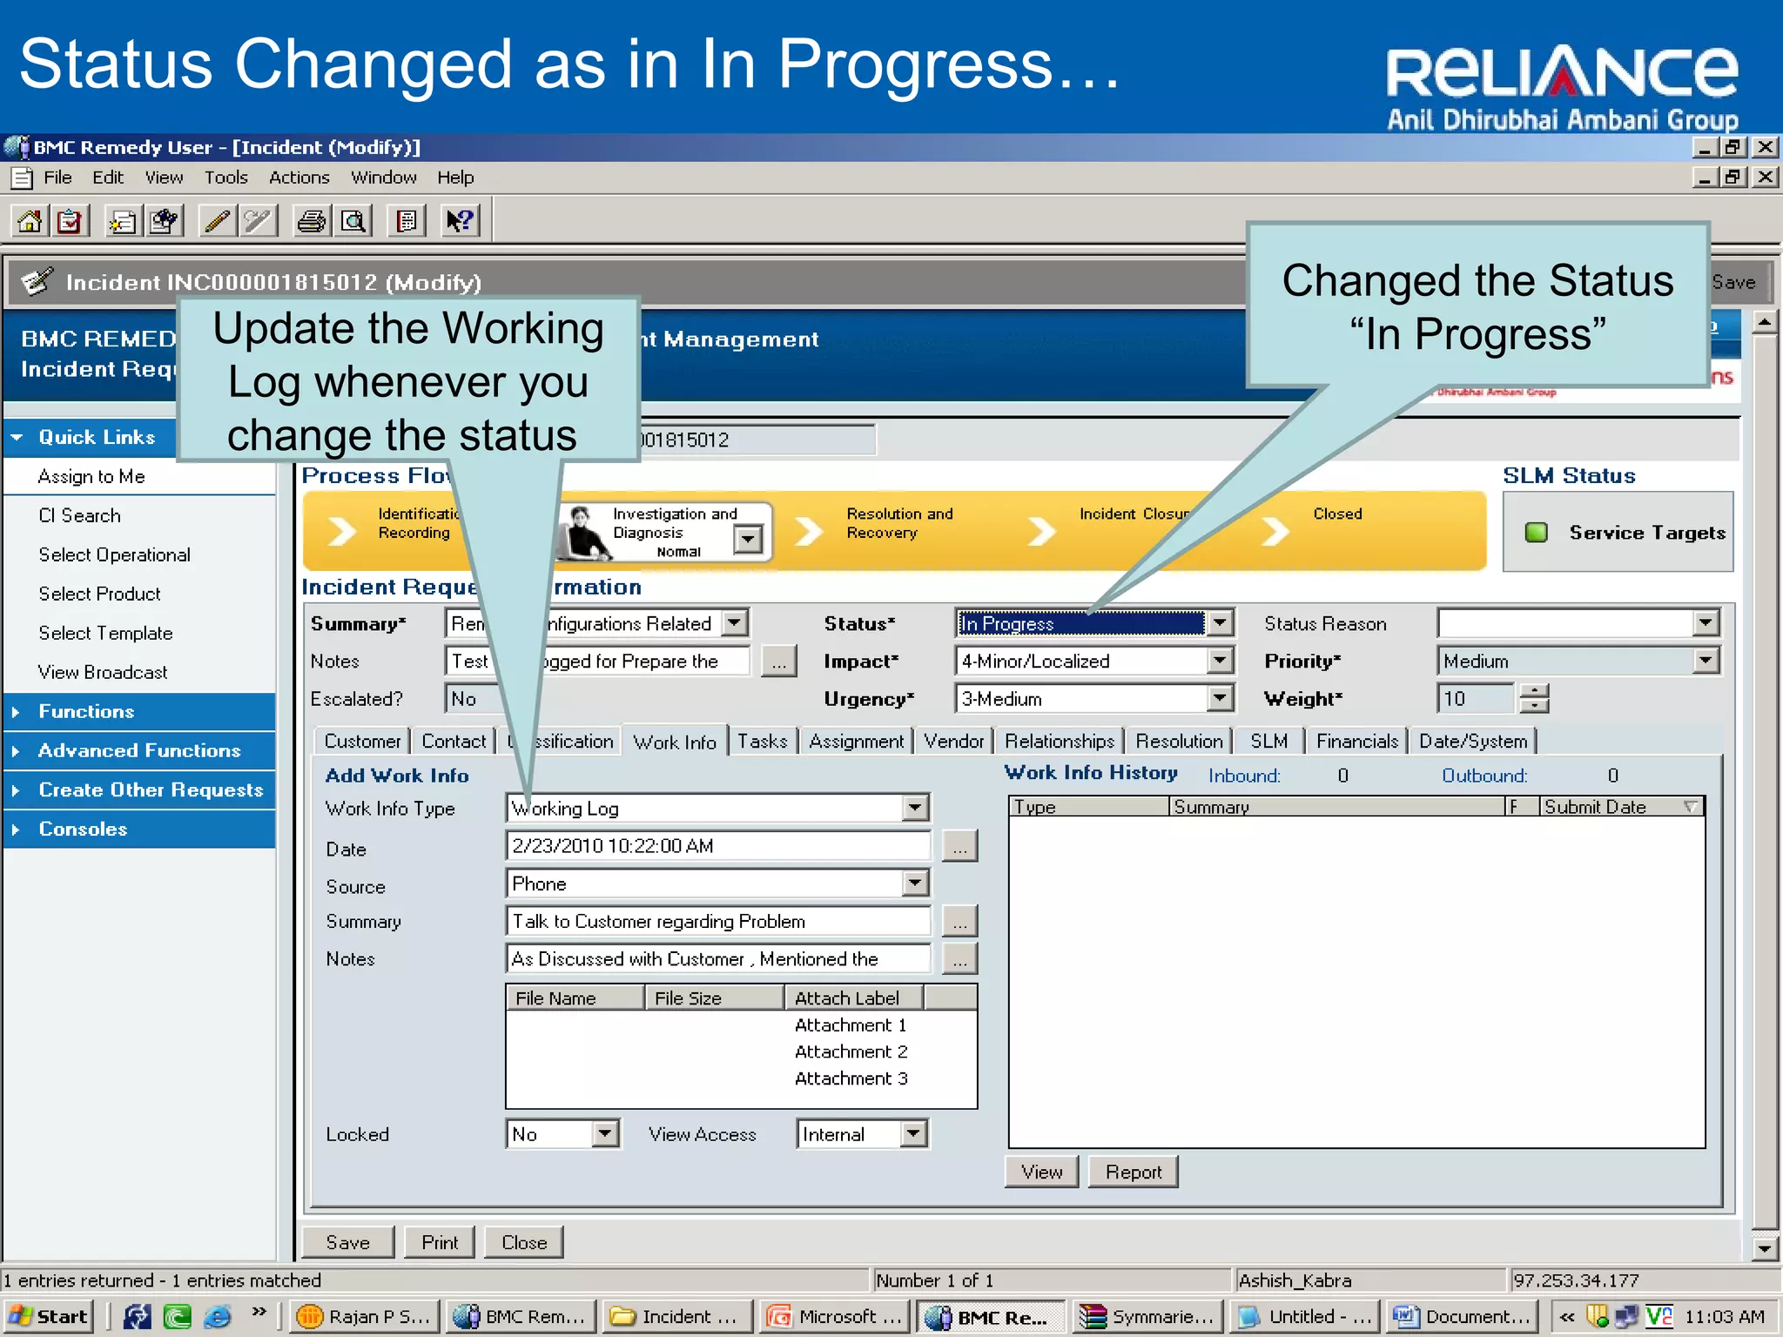Click the What's This help cursor icon
This screenshot has height=1337, width=1783.
click(x=460, y=222)
